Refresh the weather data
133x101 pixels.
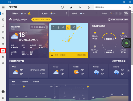click(x=62, y=7)
